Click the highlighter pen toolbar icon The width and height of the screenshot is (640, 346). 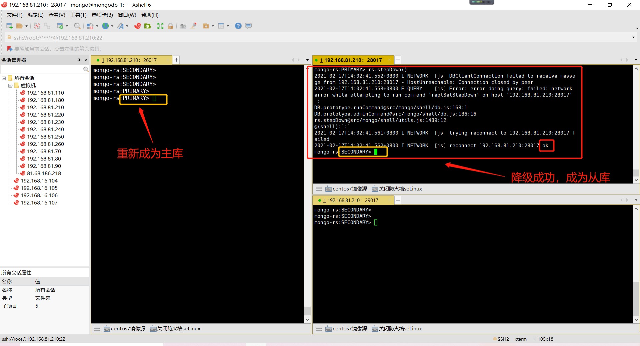point(193,26)
